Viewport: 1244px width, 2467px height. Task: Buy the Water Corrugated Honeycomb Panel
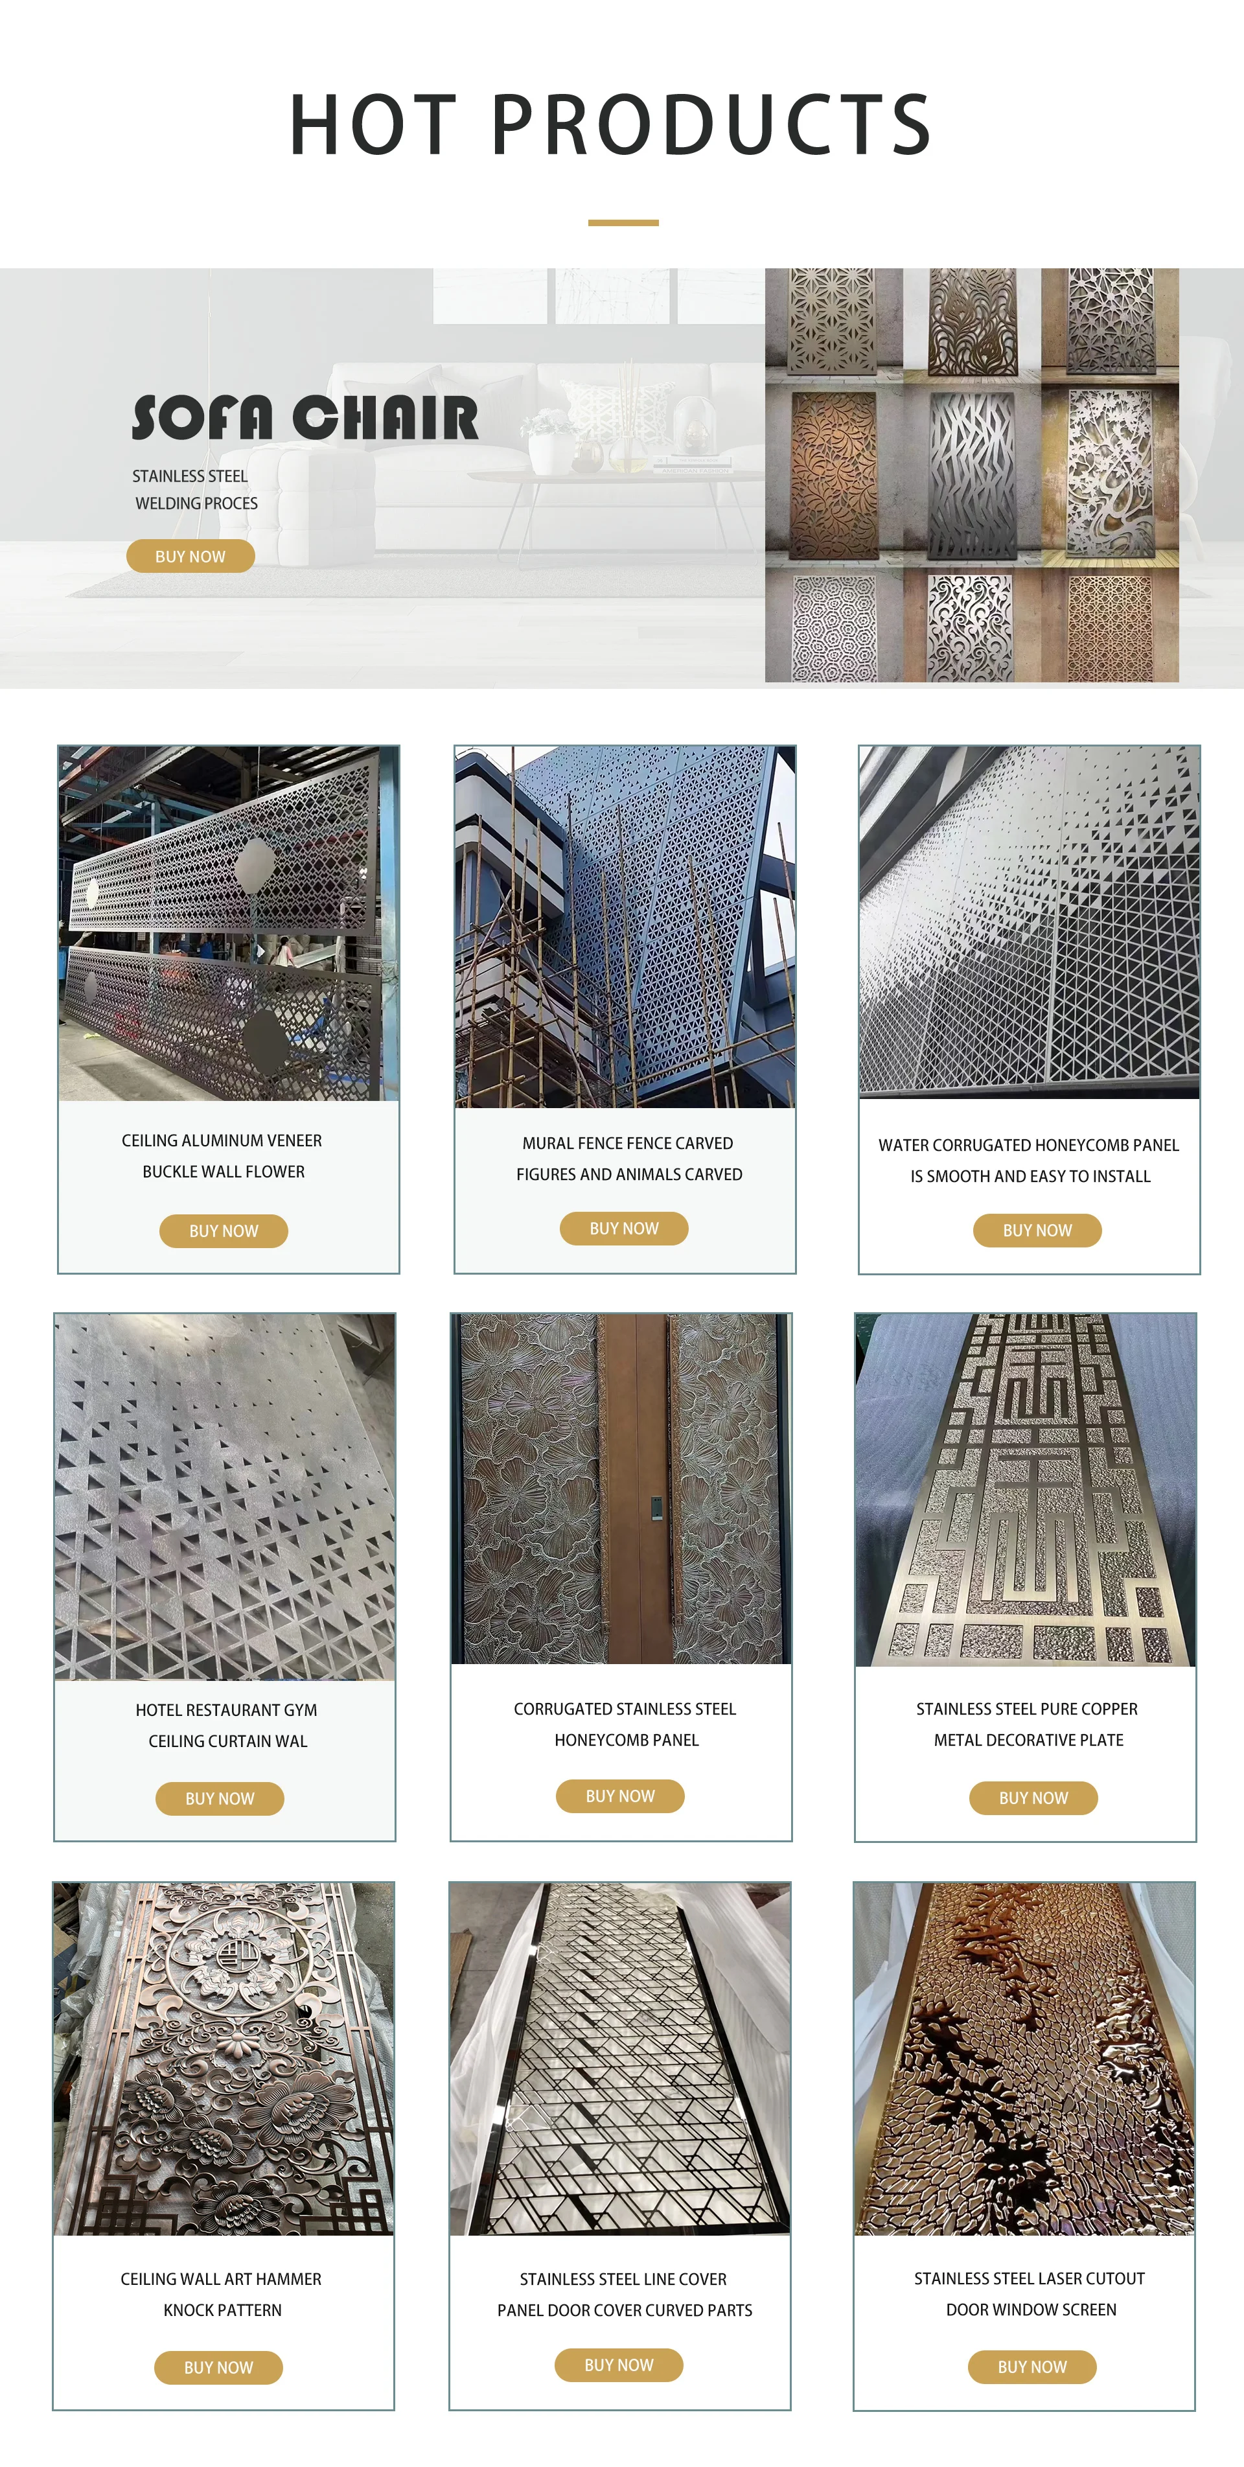[x=1037, y=1230]
